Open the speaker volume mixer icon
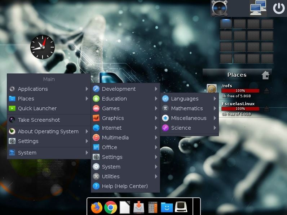Screen dimensions: 287x215 220,8
